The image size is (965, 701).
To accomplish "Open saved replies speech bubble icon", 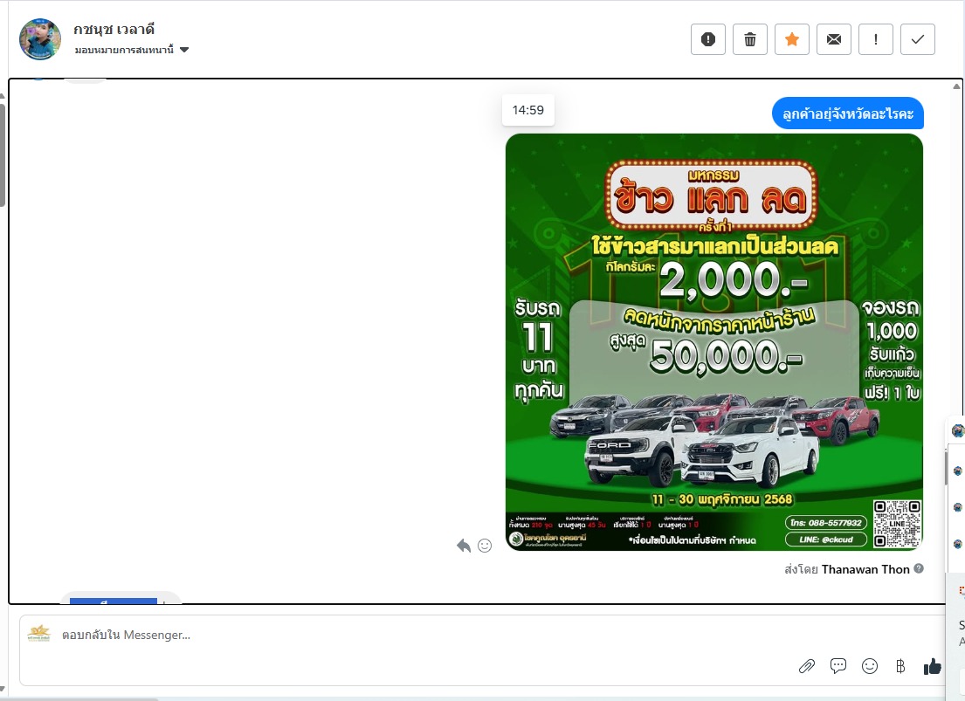I will tap(838, 666).
